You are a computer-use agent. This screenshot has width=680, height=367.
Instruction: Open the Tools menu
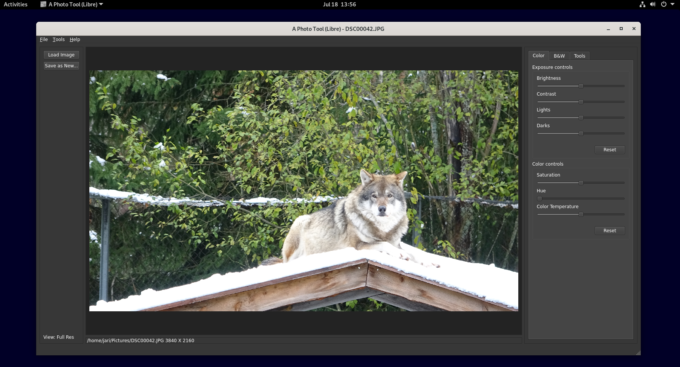(x=58, y=40)
